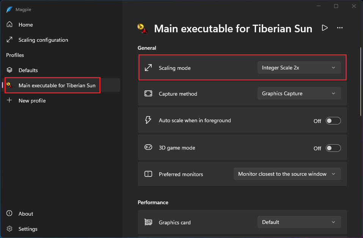Image resolution: width=363 pixels, height=238 pixels.
Task: Open the Integer Scale 2x dropdown
Action: [299, 68]
